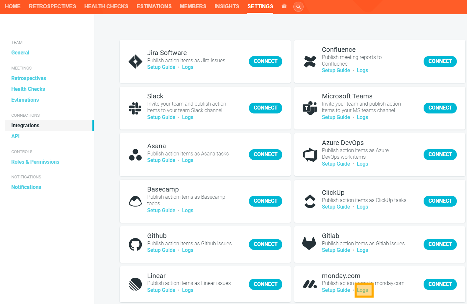467x304 pixels.
Task: Click the search magnifier icon
Action: point(298,7)
